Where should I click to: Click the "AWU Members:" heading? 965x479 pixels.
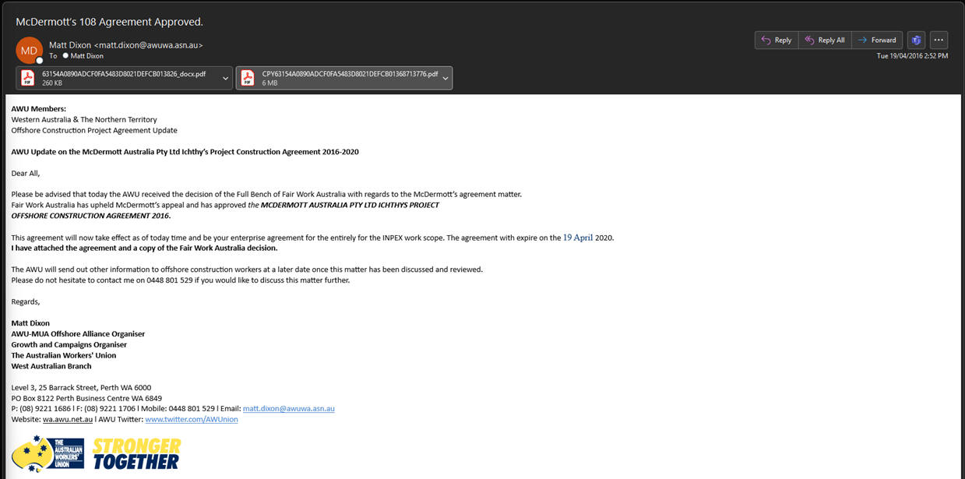coord(39,109)
